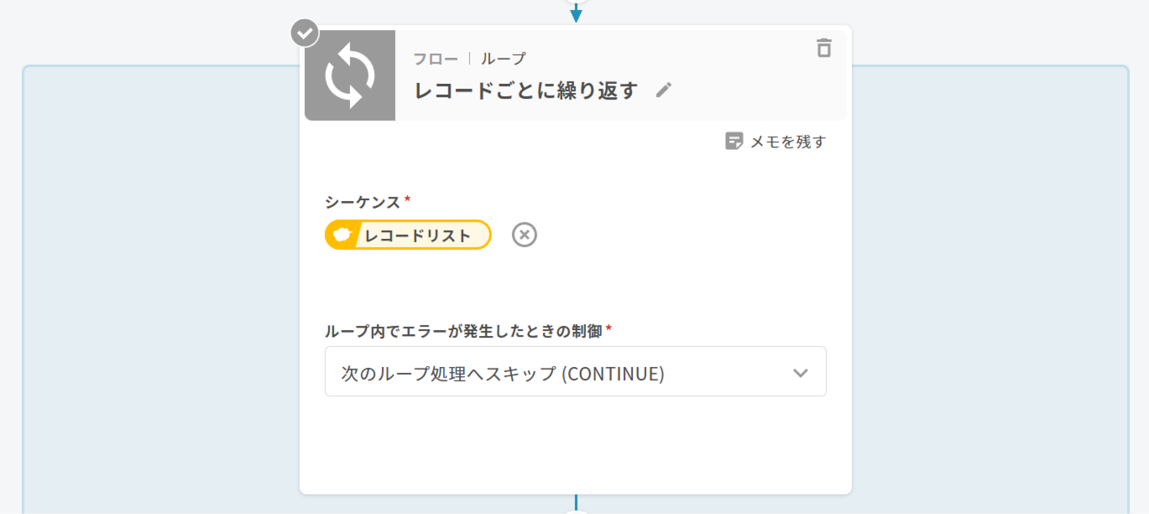Click the checkmark status badge
The width and height of the screenshot is (1149, 514).
305,33
